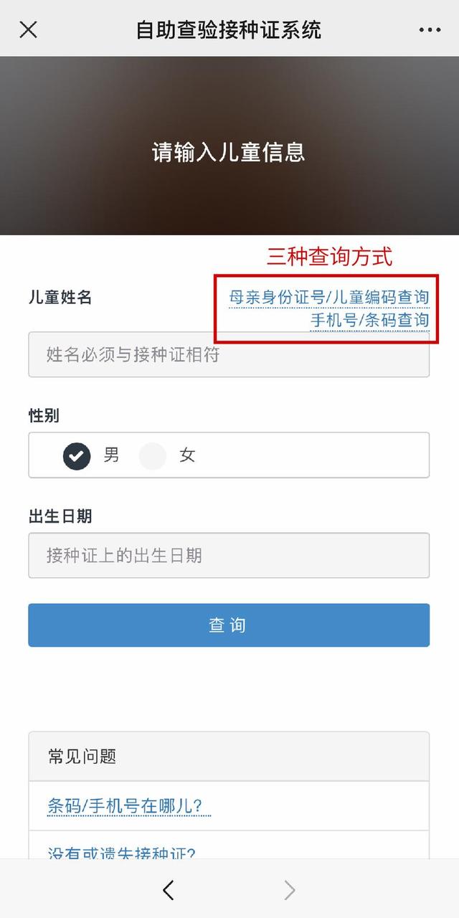The height and width of the screenshot is (918, 459).
Task: Tap the checkmark icon next to 男
Action: click(77, 455)
